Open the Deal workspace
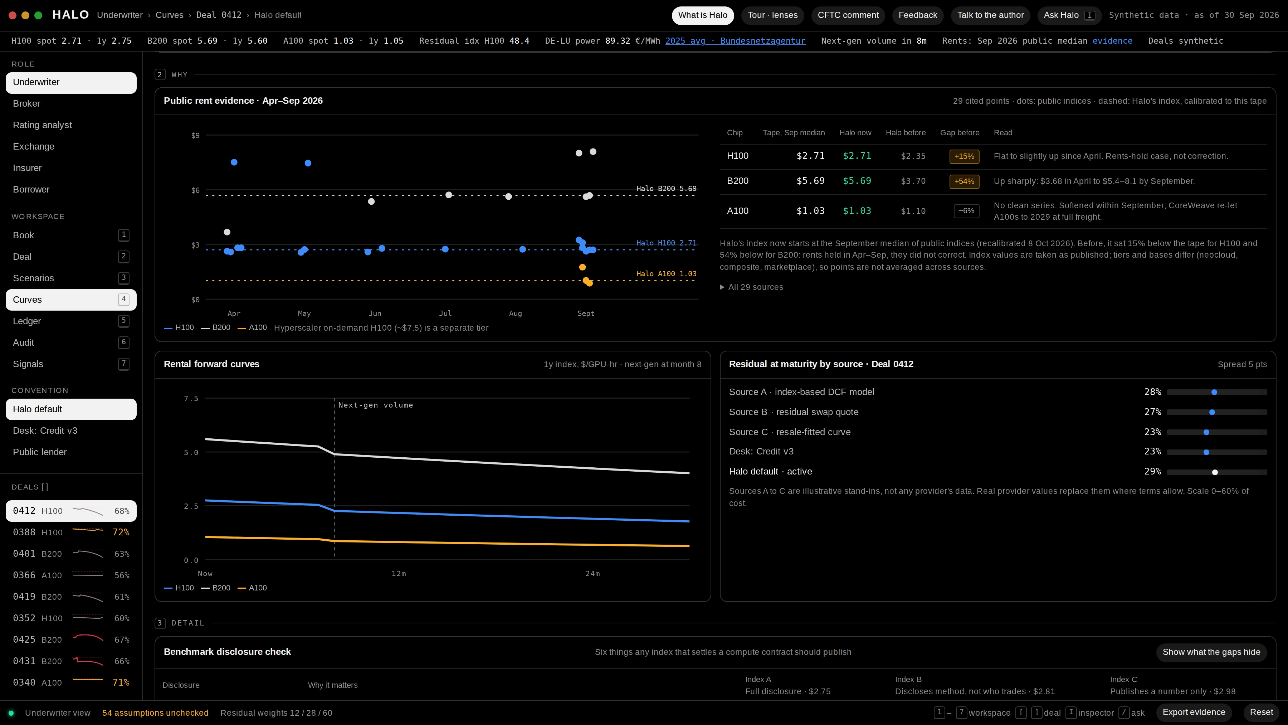 pyautogui.click(x=71, y=257)
